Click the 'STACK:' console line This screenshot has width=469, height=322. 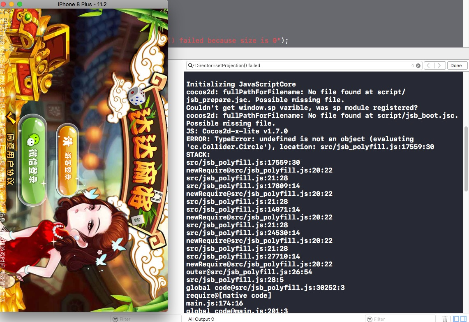(198, 154)
